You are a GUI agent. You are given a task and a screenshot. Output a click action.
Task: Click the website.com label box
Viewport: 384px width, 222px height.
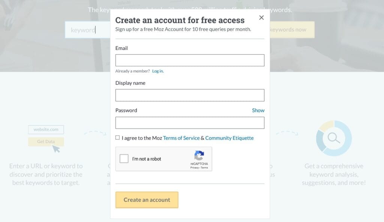[x=46, y=129]
